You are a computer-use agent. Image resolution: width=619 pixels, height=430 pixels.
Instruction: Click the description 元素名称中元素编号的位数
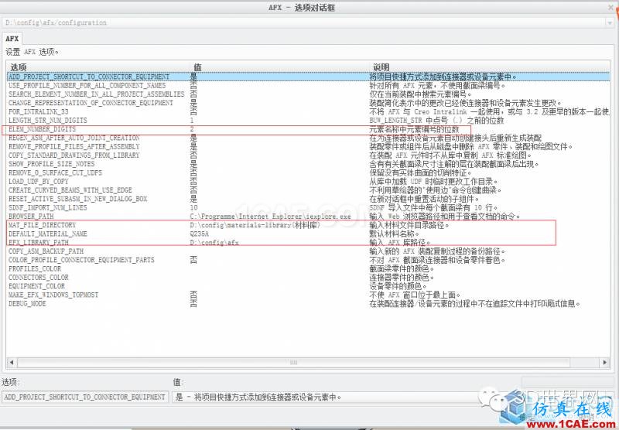pyautogui.click(x=415, y=129)
